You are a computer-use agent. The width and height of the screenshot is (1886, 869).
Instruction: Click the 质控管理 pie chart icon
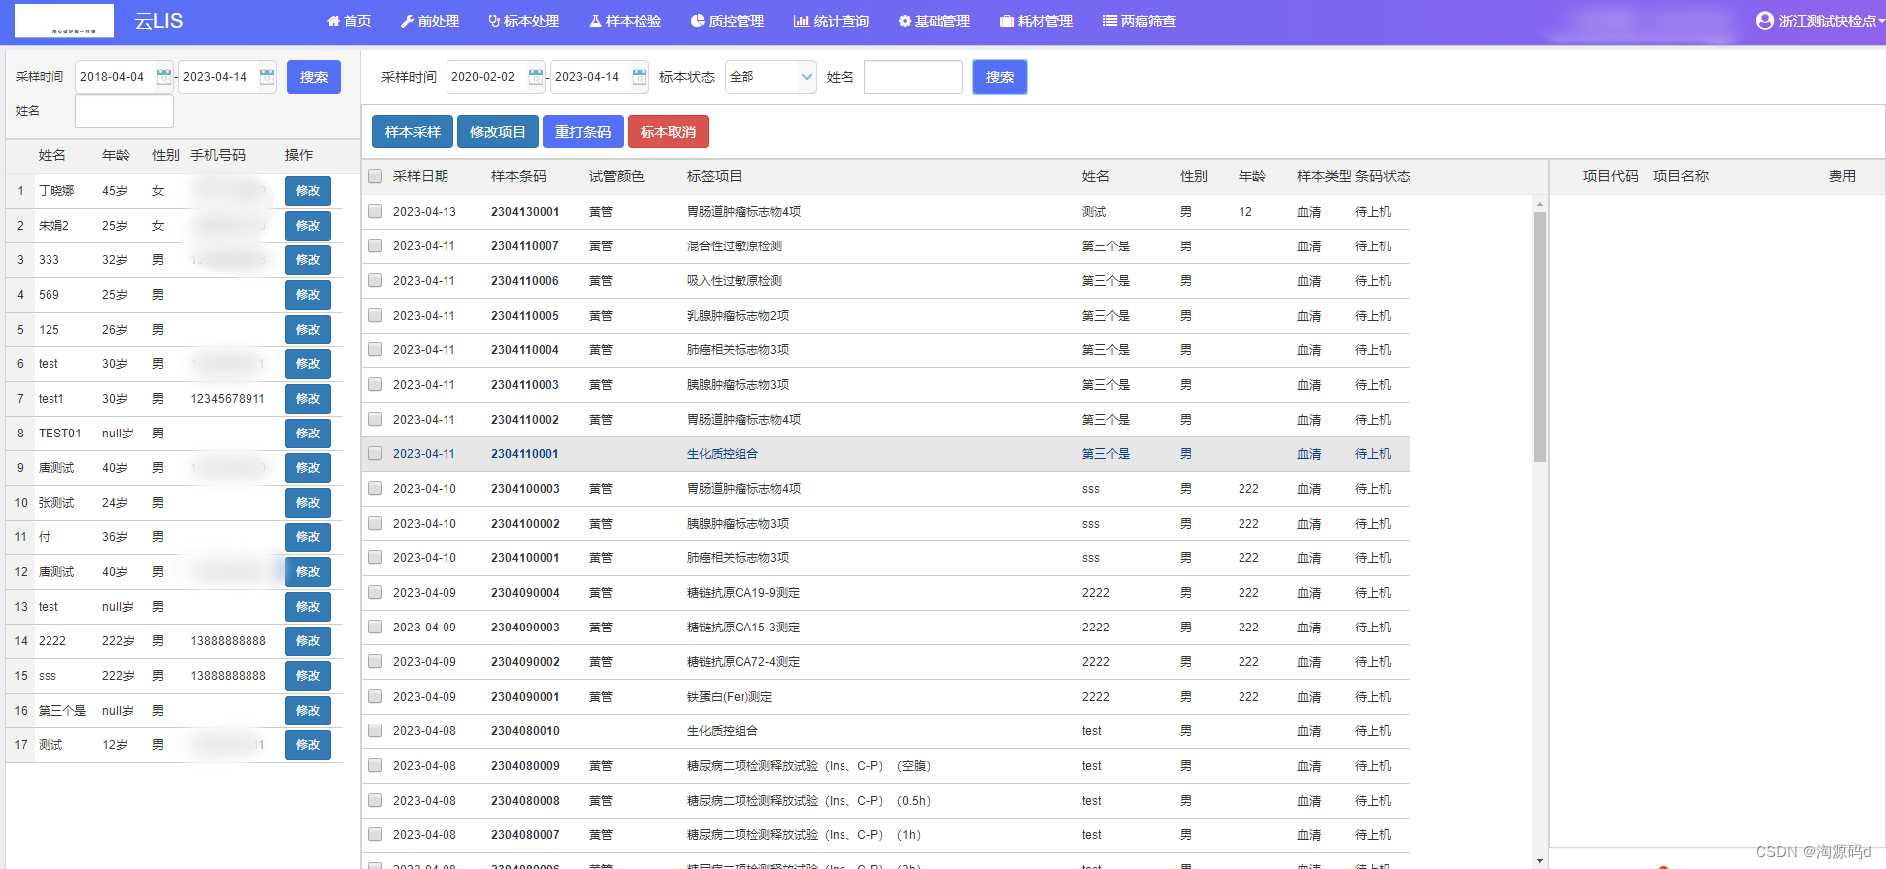point(697,21)
